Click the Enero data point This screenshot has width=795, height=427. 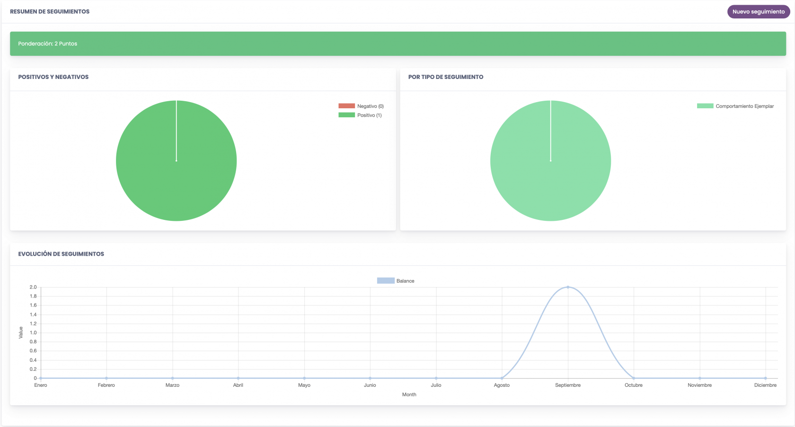41,378
